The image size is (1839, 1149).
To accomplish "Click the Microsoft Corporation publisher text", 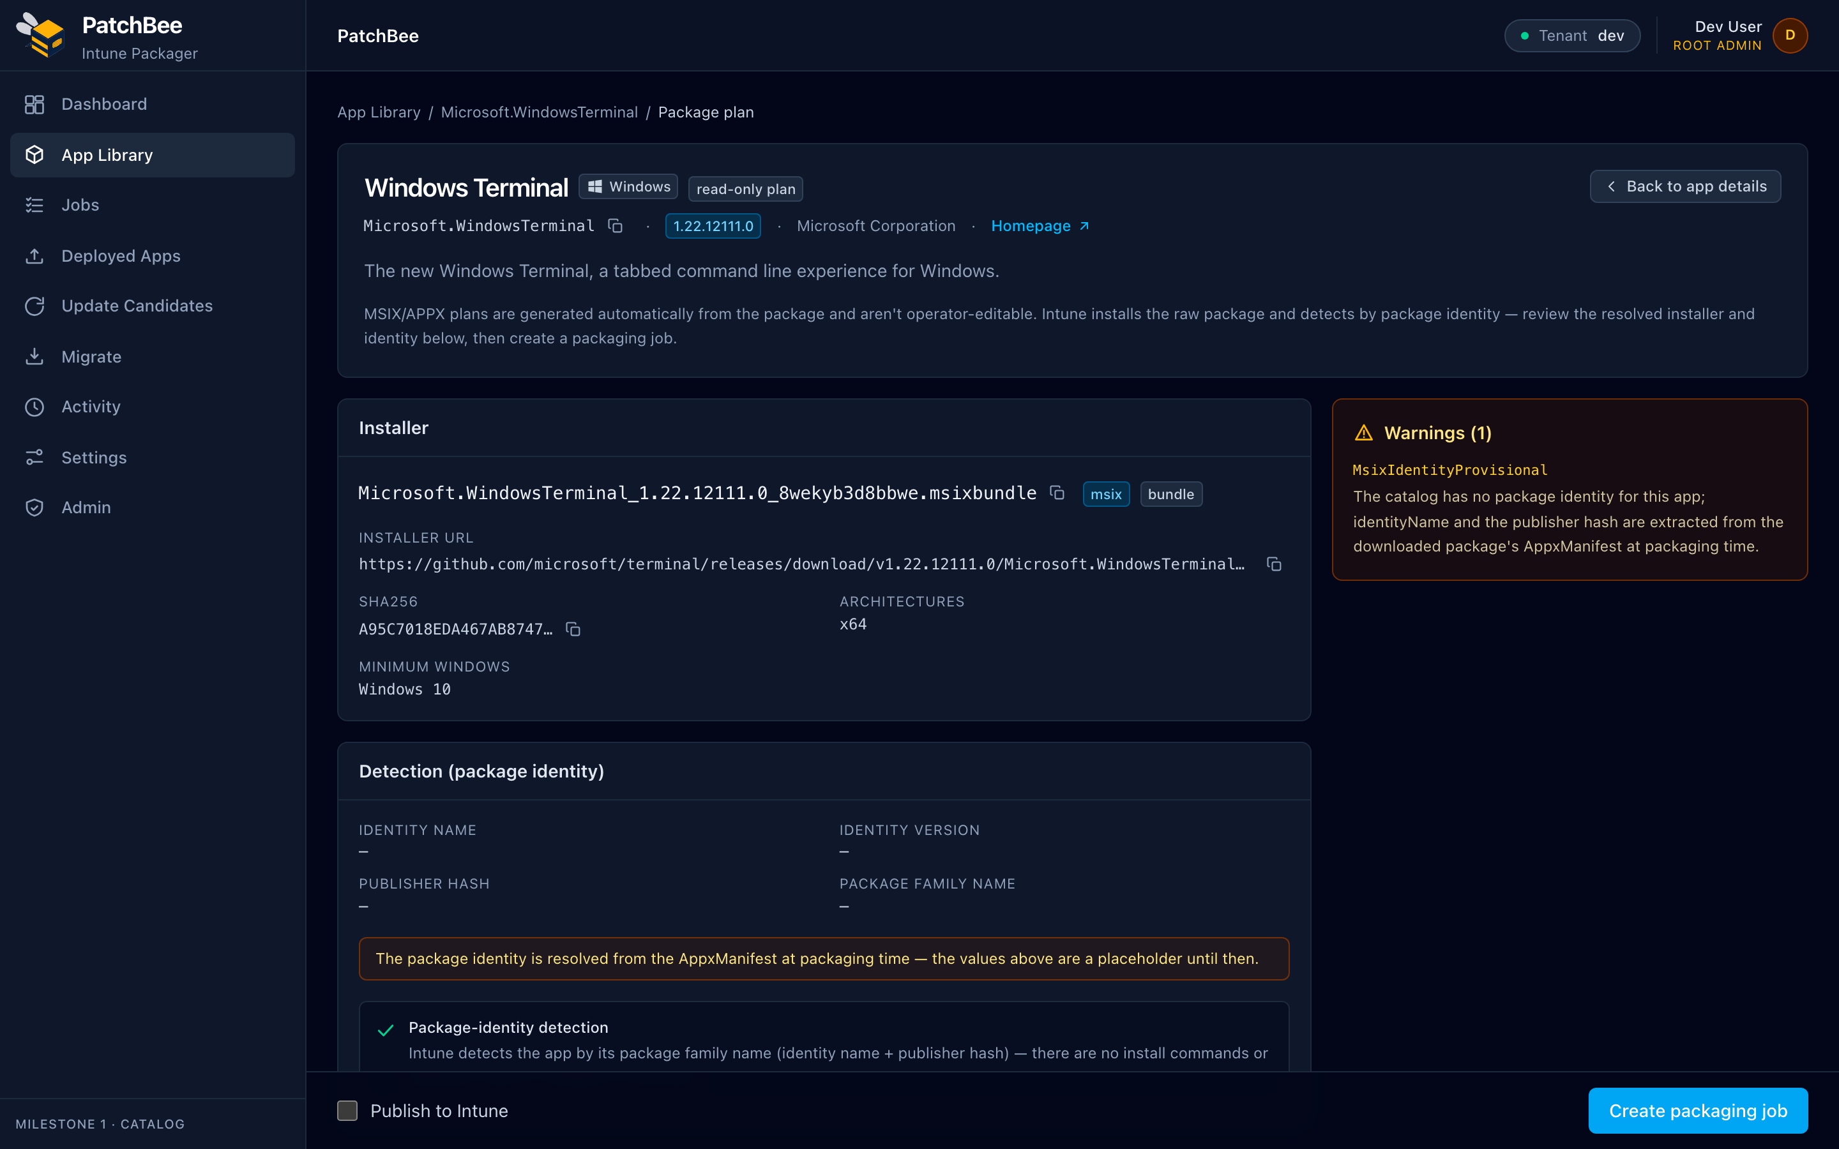I will (x=875, y=226).
